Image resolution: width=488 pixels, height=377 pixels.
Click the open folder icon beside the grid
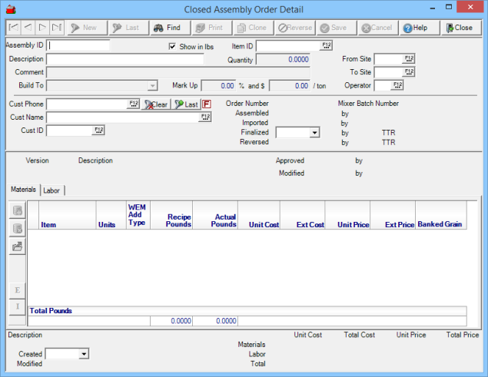(17, 246)
